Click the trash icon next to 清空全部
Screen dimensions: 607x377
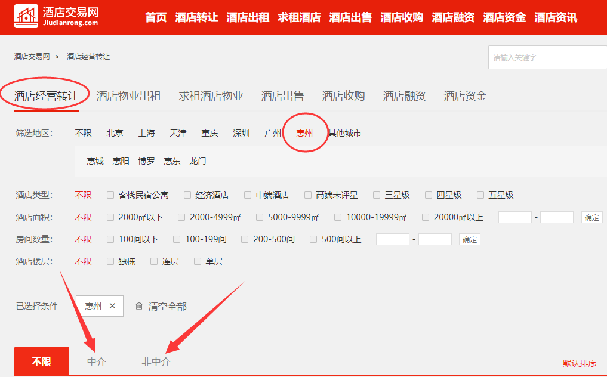139,306
